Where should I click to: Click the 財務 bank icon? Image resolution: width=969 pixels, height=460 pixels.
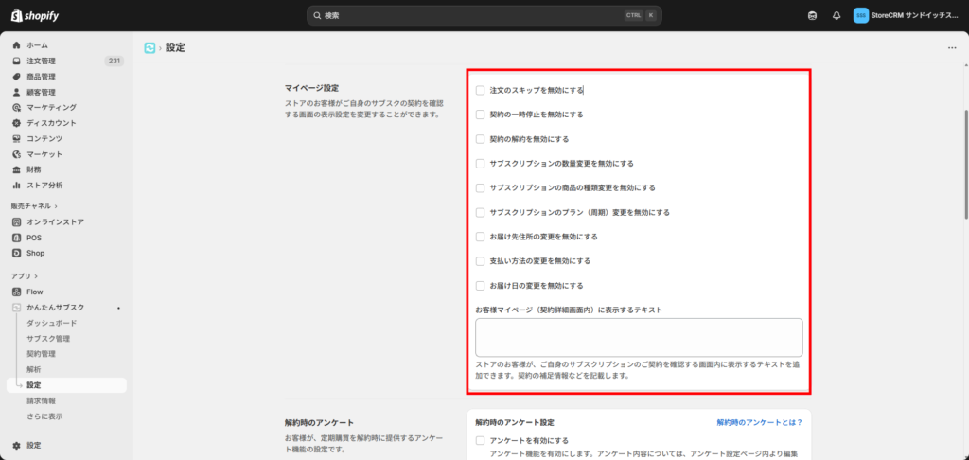click(x=17, y=169)
